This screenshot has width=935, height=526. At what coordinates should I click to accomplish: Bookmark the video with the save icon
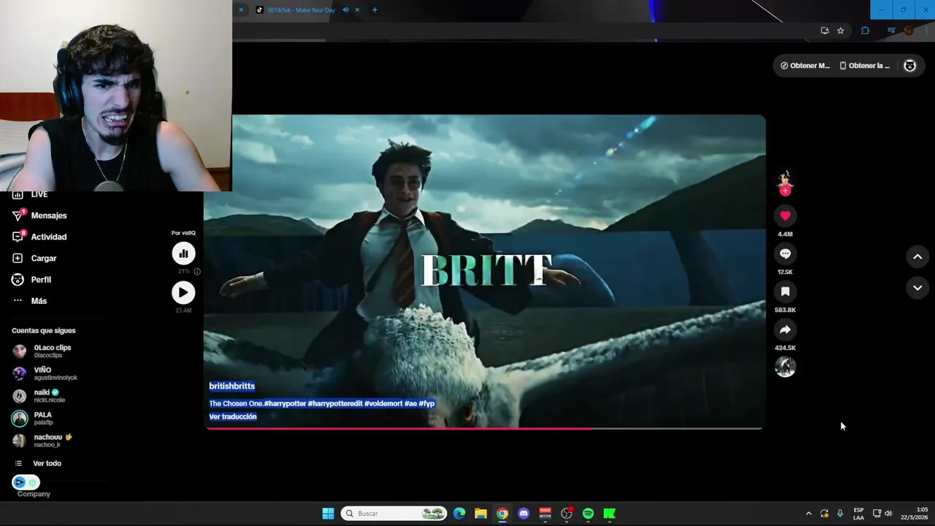coord(785,291)
